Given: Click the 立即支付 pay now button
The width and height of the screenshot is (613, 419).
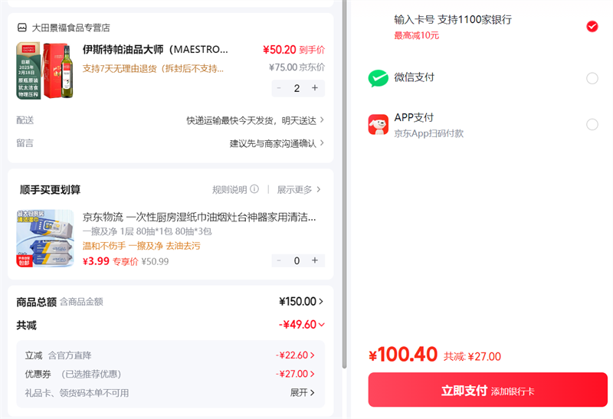Looking at the screenshot, I should click(x=487, y=391).
